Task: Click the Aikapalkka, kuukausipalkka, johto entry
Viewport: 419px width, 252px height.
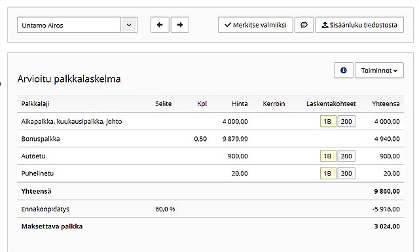Action: pyautogui.click(x=71, y=122)
